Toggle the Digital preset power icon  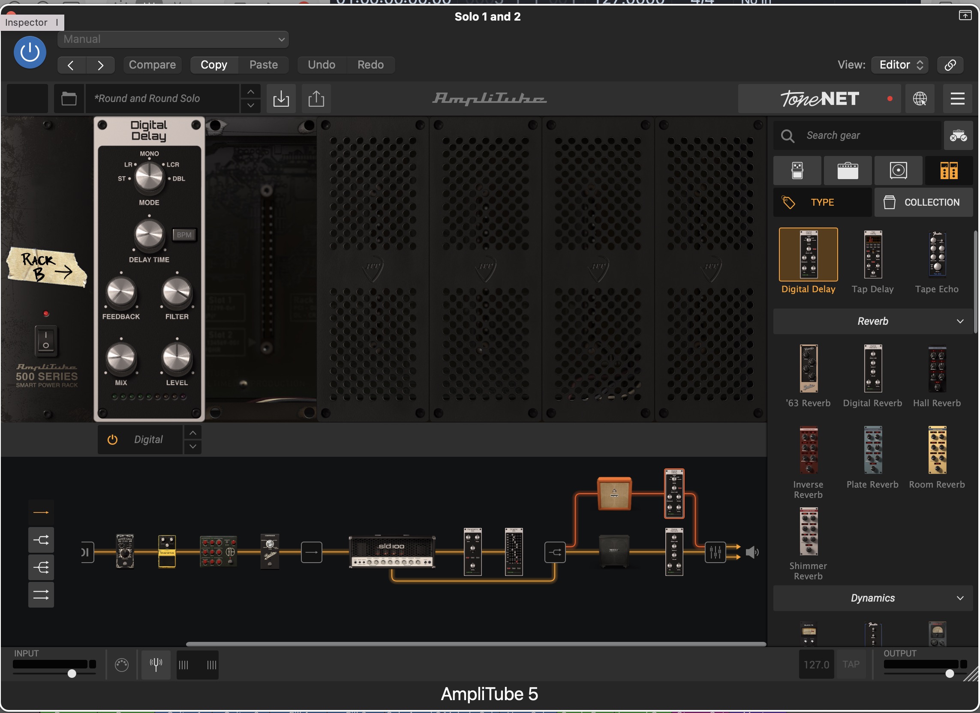point(112,440)
